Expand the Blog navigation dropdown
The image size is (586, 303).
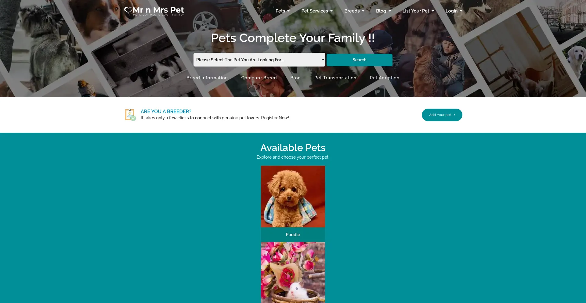(x=383, y=11)
